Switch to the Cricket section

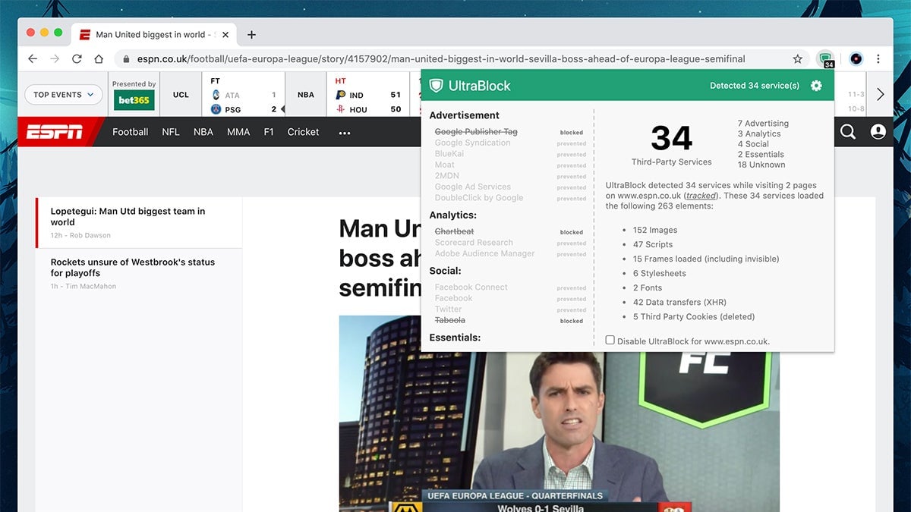click(303, 131)
